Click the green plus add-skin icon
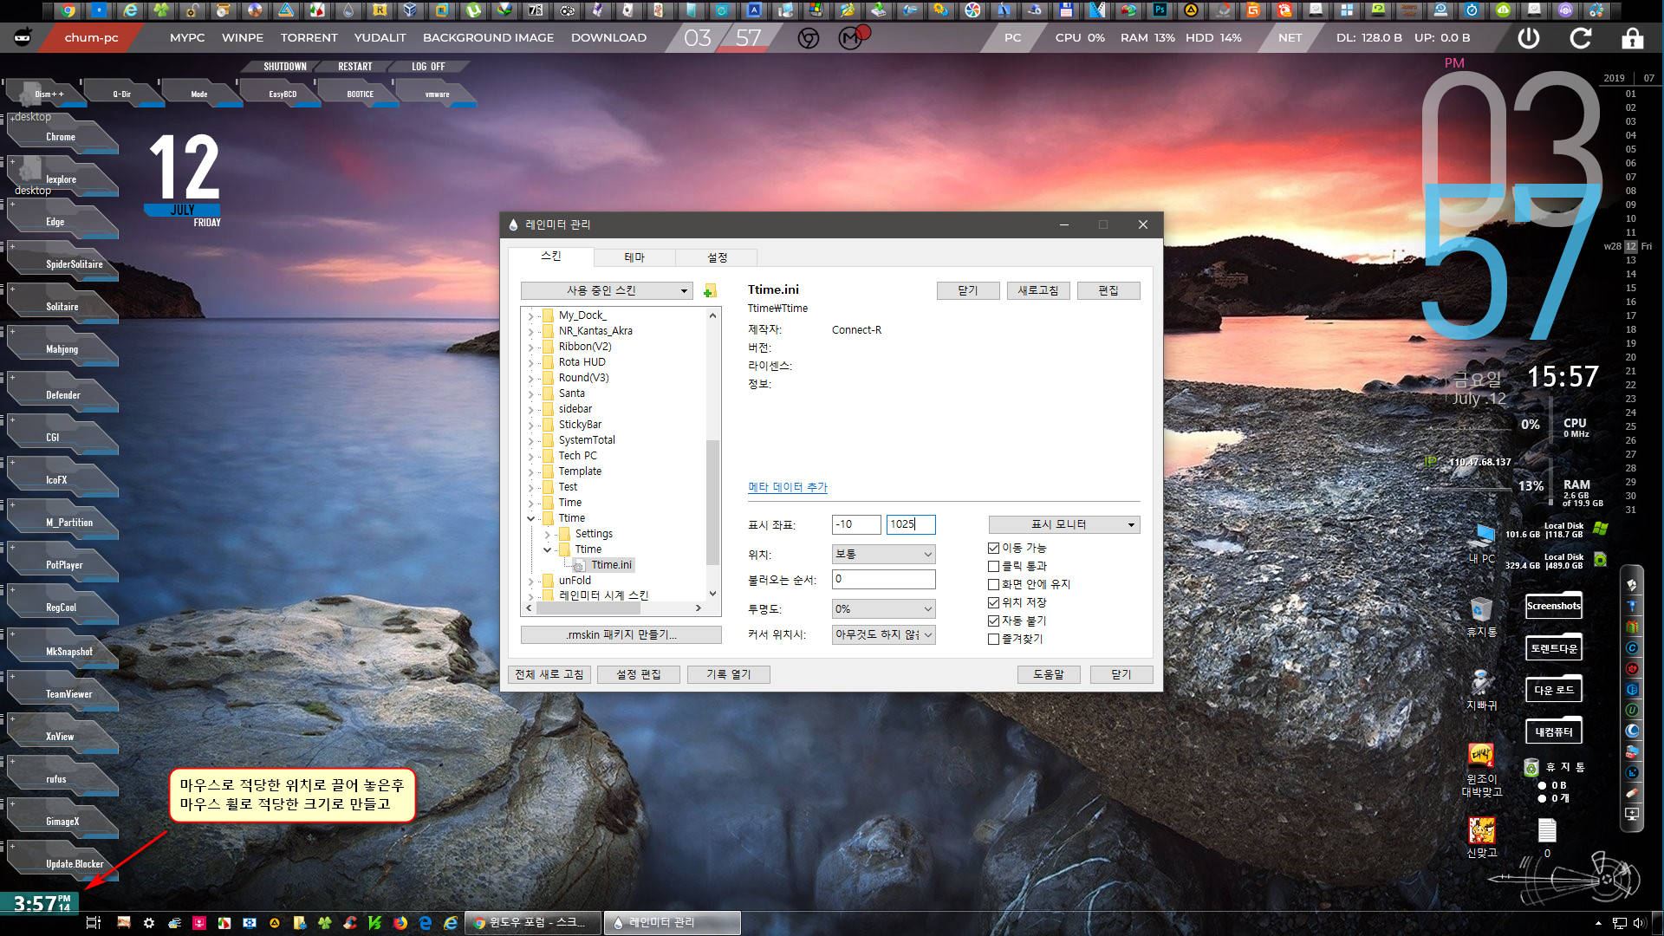The image size is (1664, 936). click(710, 291)
